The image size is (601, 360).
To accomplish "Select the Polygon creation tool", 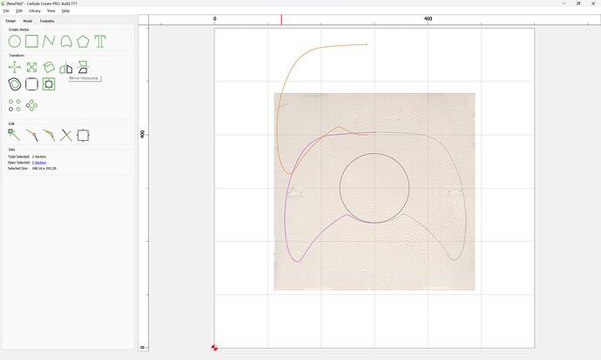I will point(83,41).
